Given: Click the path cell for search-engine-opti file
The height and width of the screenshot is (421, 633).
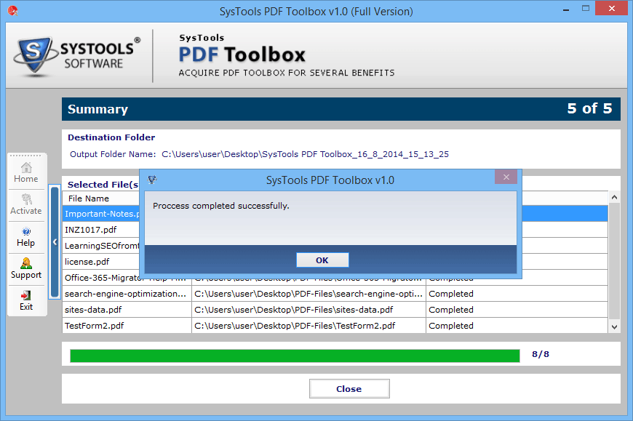Looking at the screenshot, I should 308,294.
